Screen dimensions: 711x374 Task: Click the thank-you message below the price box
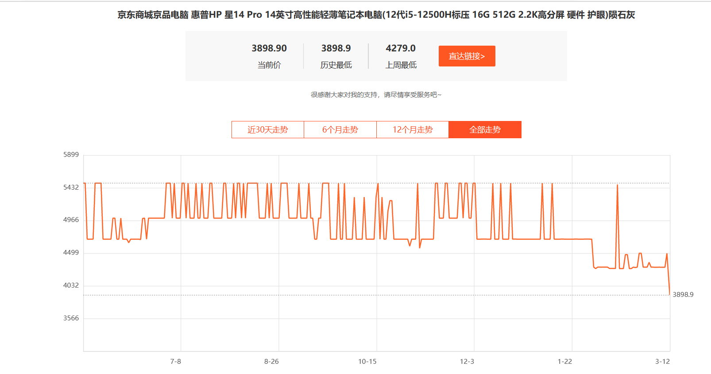(x=376, y=95)
